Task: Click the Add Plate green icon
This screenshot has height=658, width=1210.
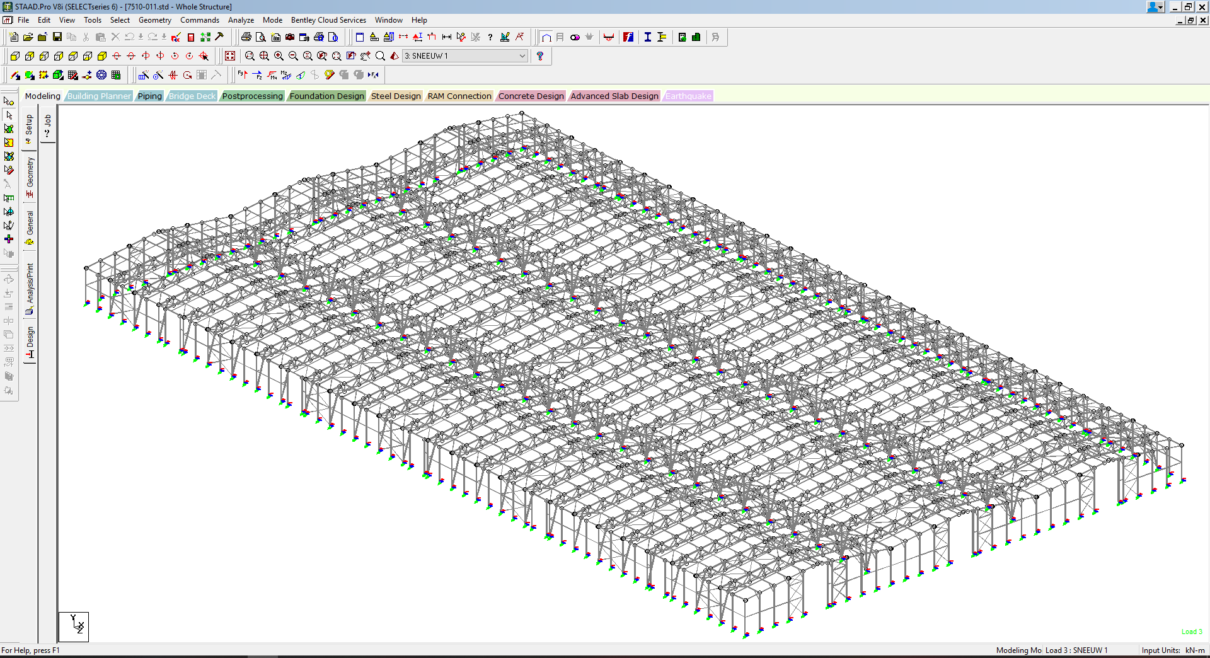Action: [30, 75]
